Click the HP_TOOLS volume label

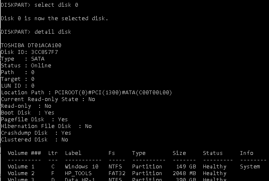[78, 173]
